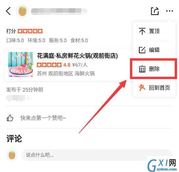
Task: Click the trash can delete icon
Action: (142, 69)
